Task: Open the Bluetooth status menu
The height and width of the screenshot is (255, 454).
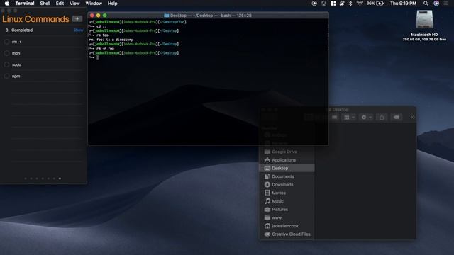Action: point(350,4)
